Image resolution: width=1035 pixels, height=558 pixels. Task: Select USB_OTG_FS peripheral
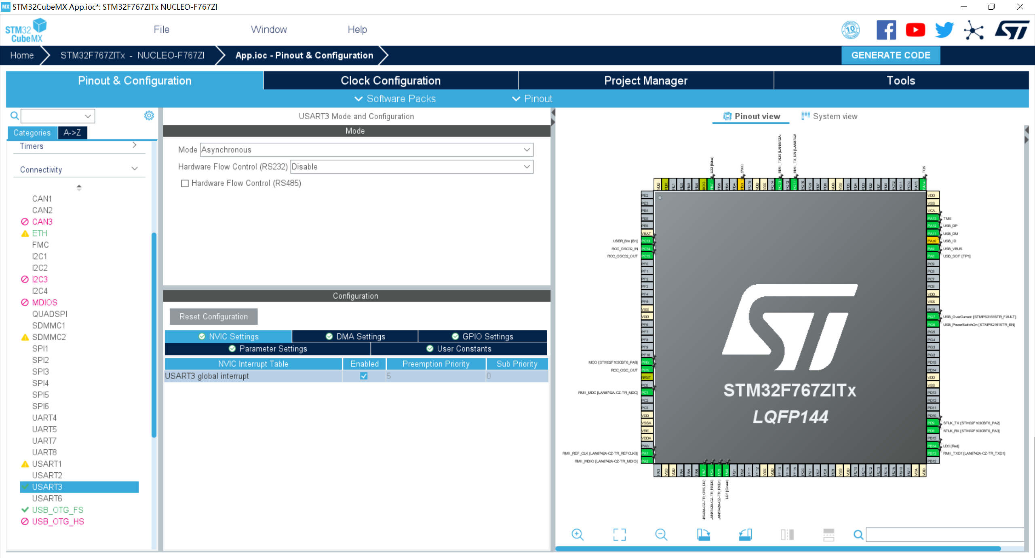[57, 510]
